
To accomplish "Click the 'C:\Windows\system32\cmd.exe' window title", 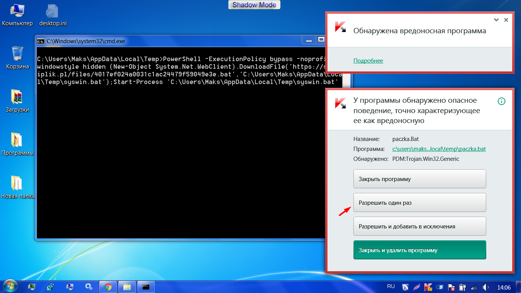I will [x=85, y=41].
